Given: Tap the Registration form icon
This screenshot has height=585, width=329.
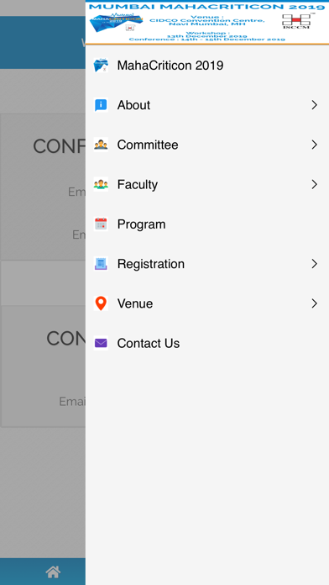Looking at the screenshot, I should tap(101, 264).
